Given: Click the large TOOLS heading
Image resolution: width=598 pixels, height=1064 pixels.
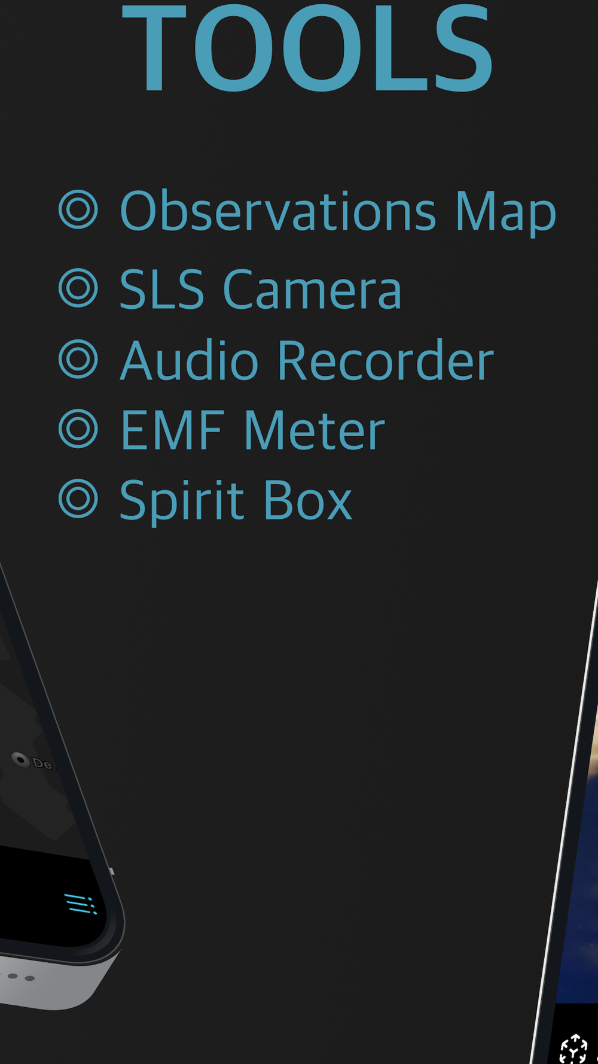Looking at the screenshot, I should pyautogui.click(x=308, y=48).
